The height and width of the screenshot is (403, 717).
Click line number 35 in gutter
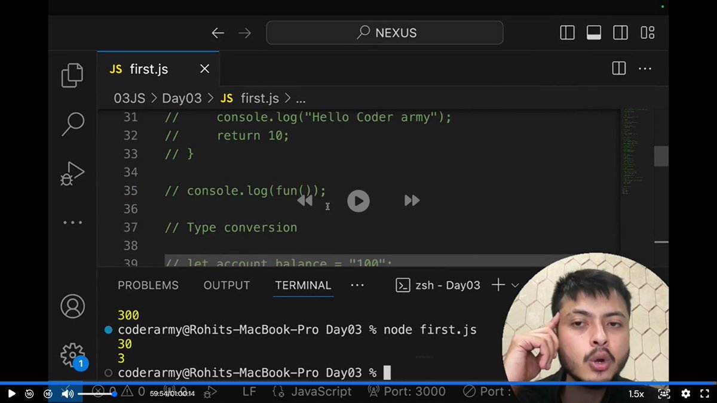[130, 190]
